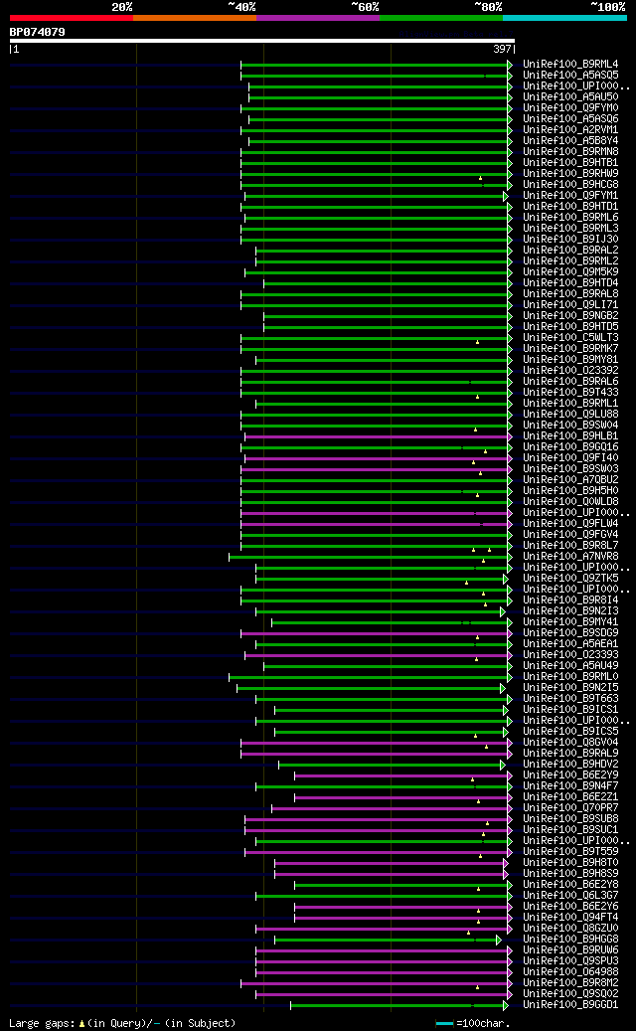The height and width of the screenshot is (1031, 636).
Task: Click label UniRef100_A5AEA1
Action: coord(571,643)
